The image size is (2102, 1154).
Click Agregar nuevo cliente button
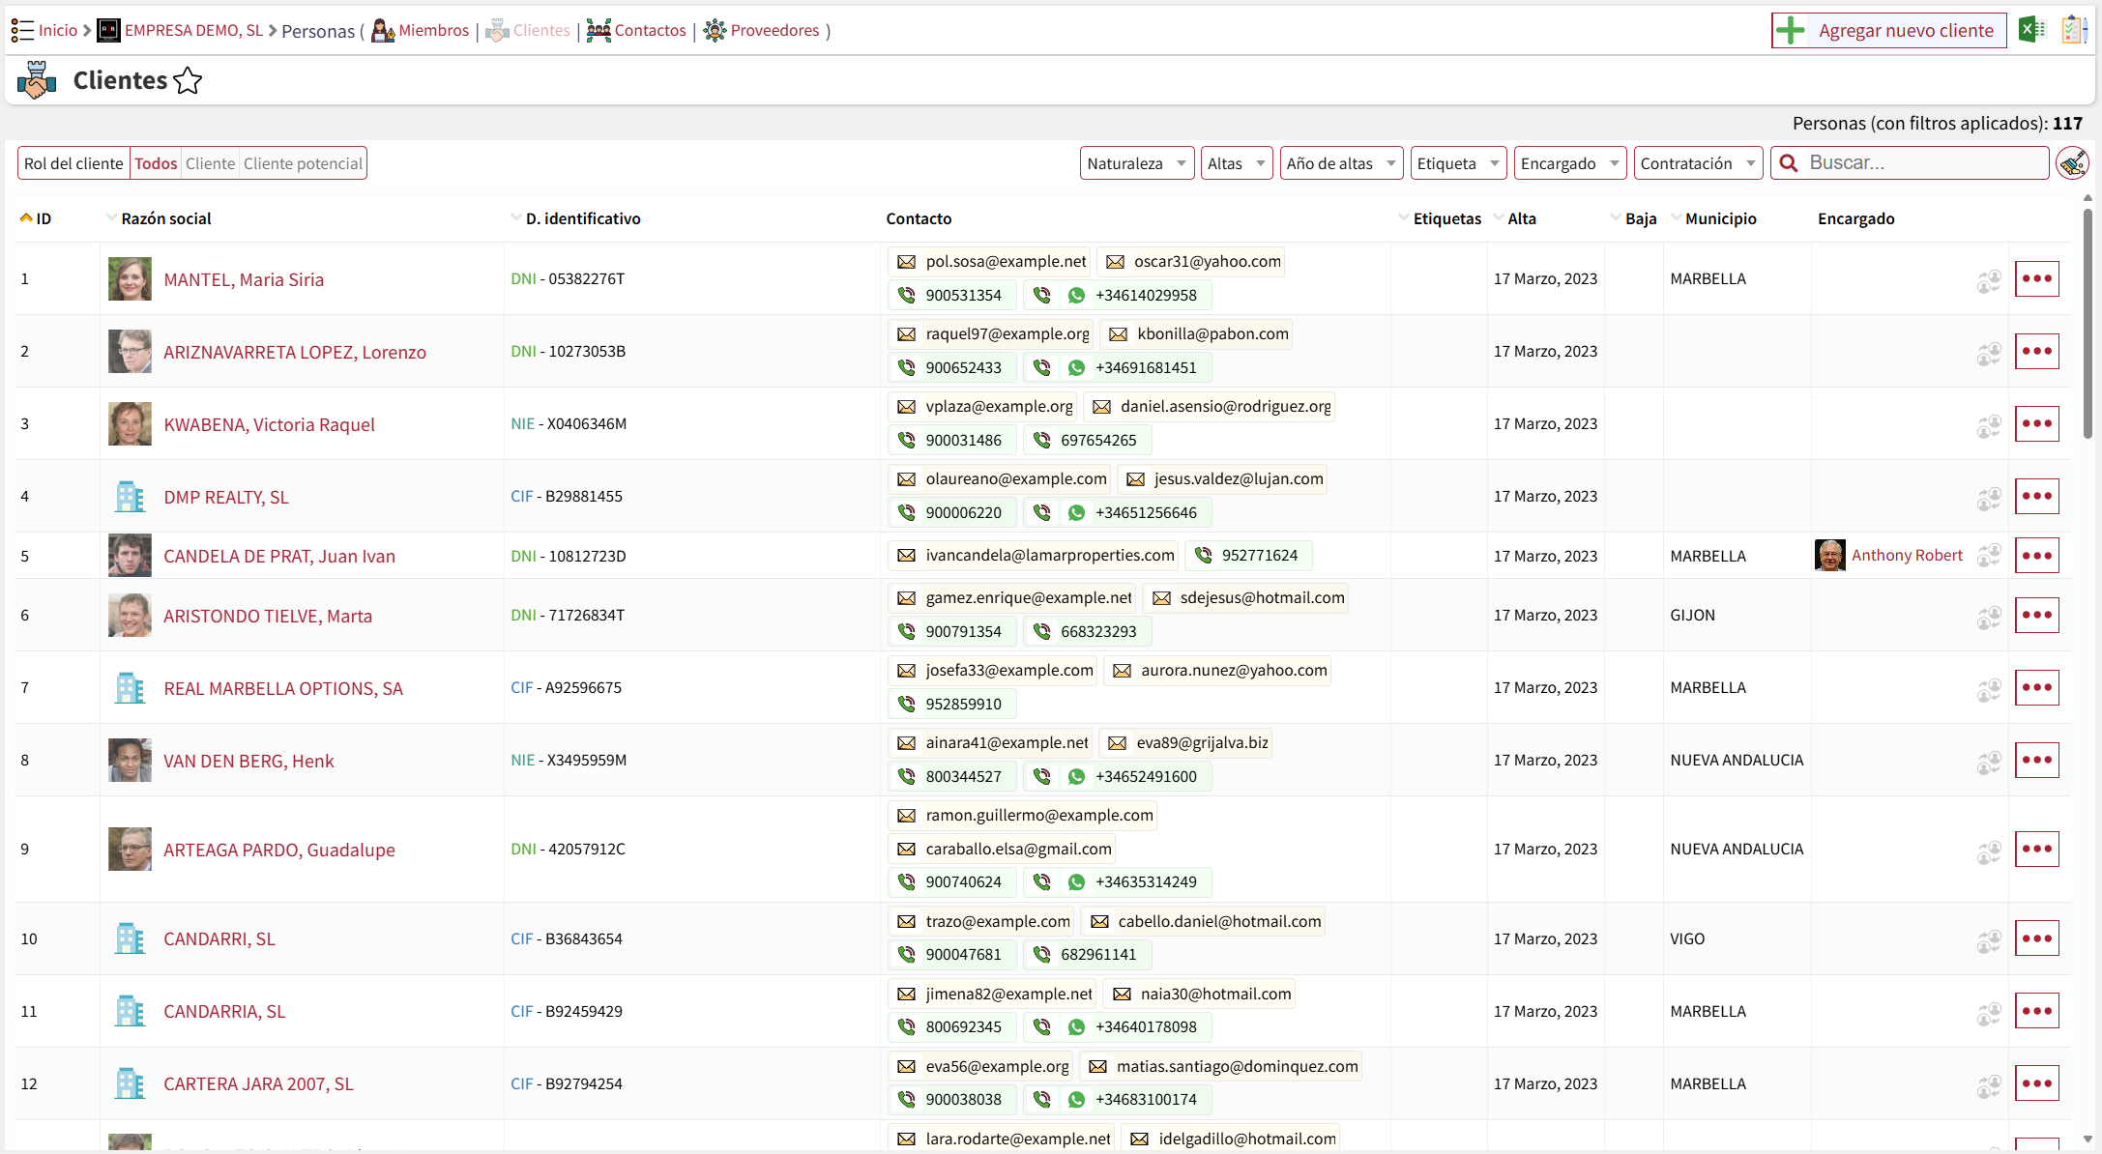1887,31
